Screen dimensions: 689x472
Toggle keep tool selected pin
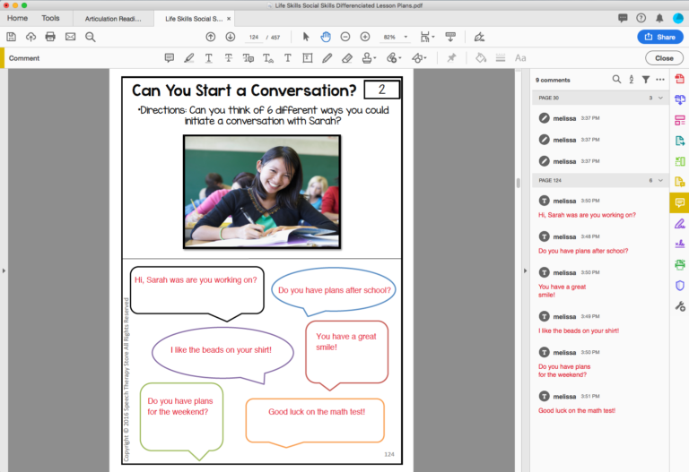[x=451, y=58]
